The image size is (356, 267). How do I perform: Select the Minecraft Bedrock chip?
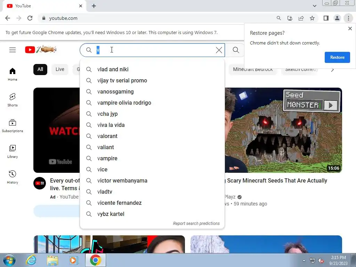tap(253, 69)
